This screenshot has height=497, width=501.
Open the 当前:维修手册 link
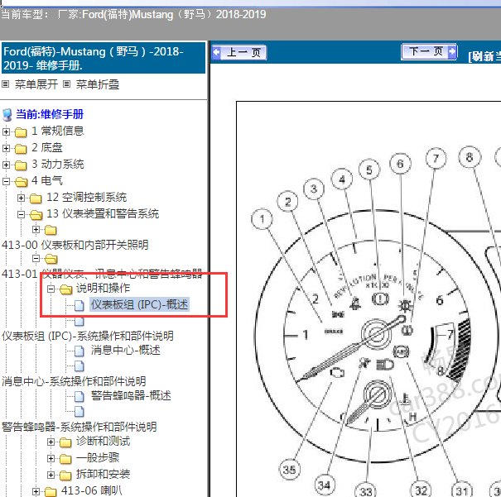(50, 114)
